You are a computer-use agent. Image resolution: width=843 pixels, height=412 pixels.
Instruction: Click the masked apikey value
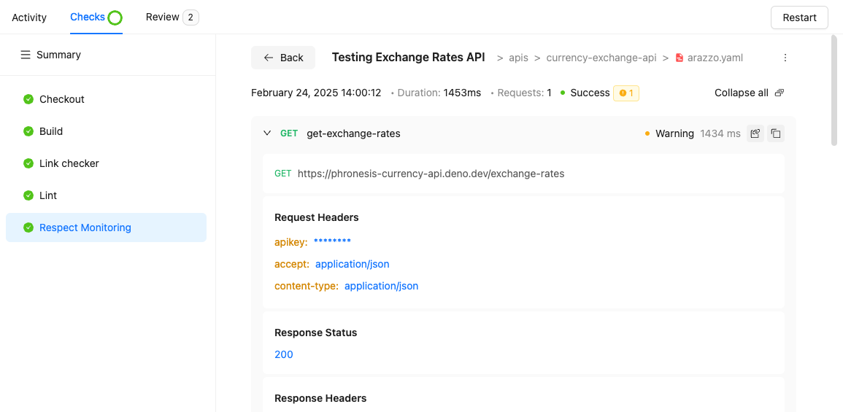[332, 242]
